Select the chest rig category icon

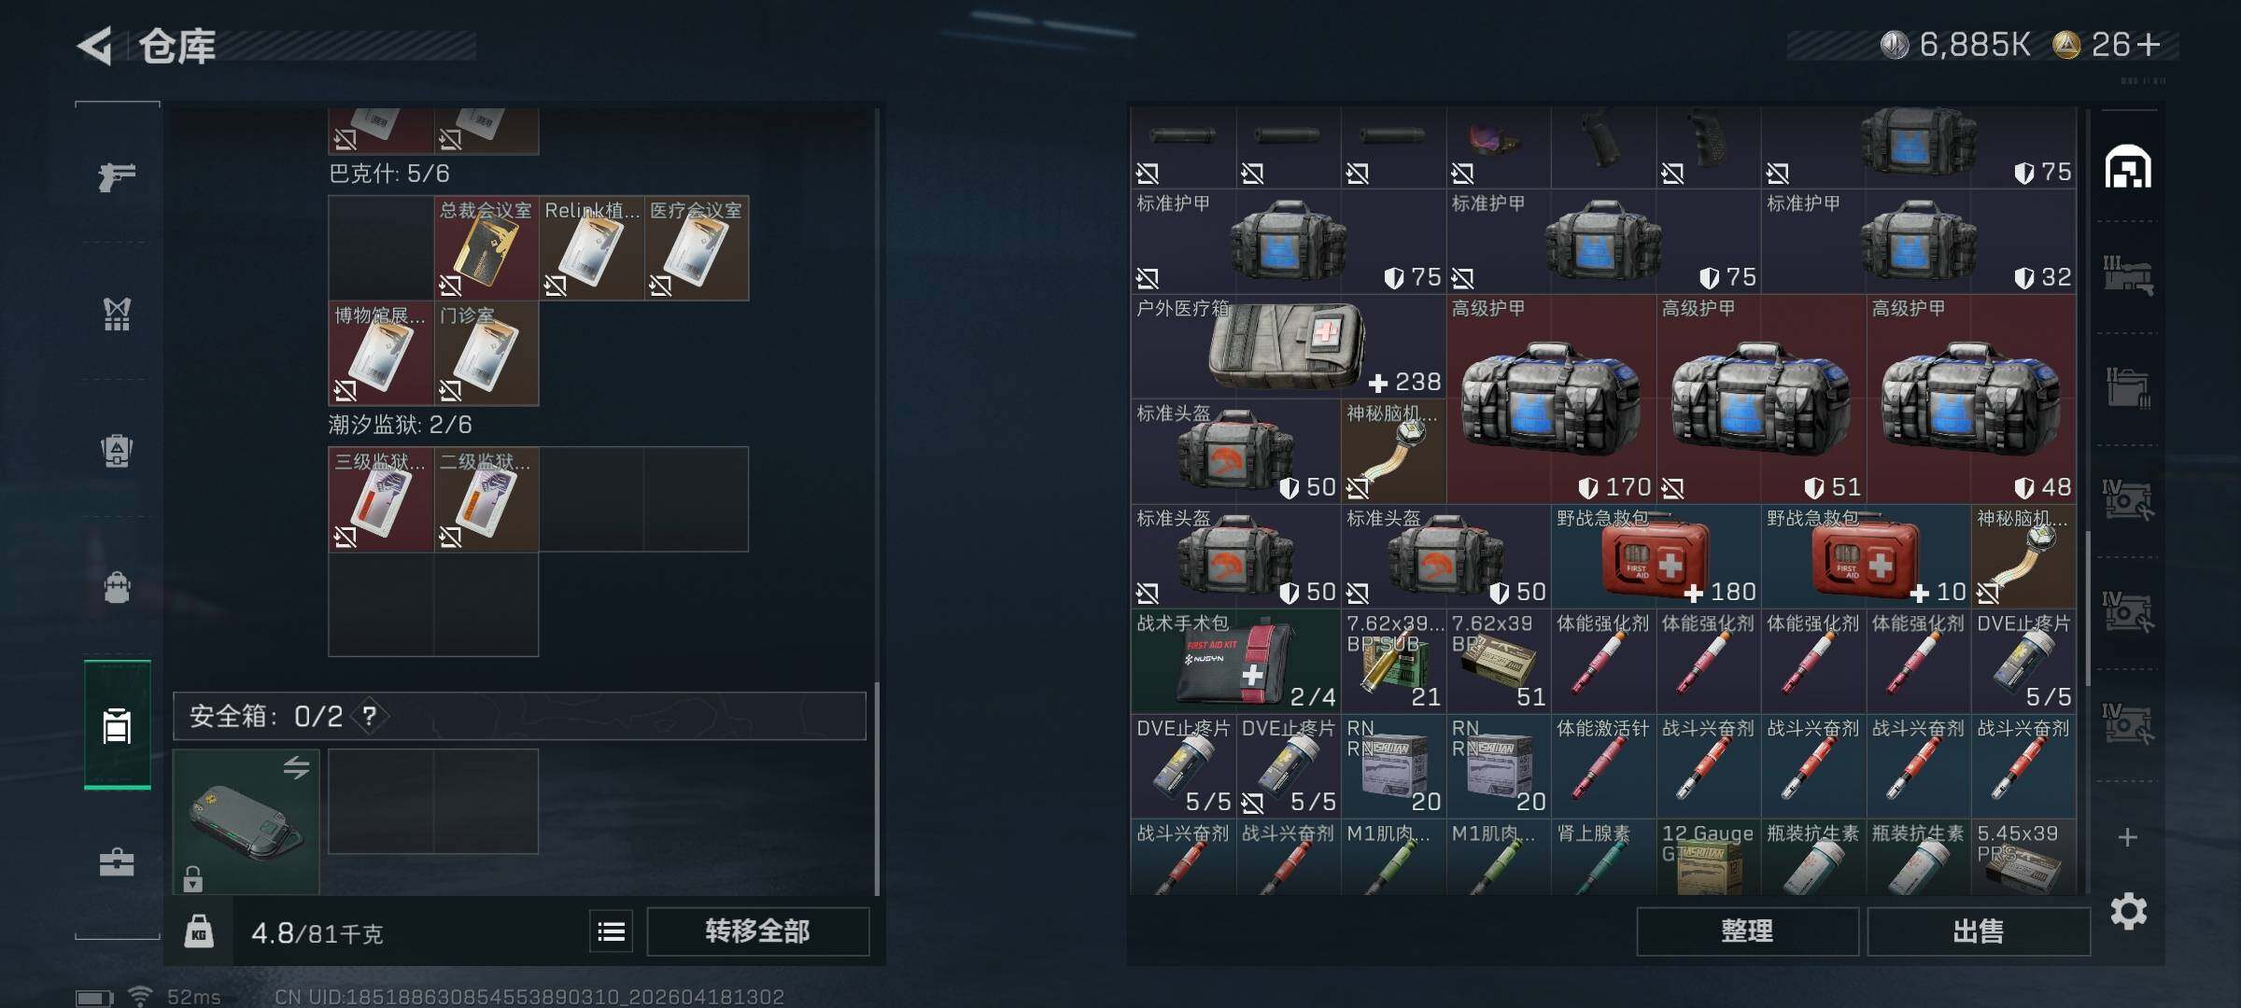pos(117,451)
